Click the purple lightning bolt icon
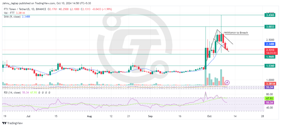Image resolution: width=281 pixels, height=127 pixels. (227, 83)
